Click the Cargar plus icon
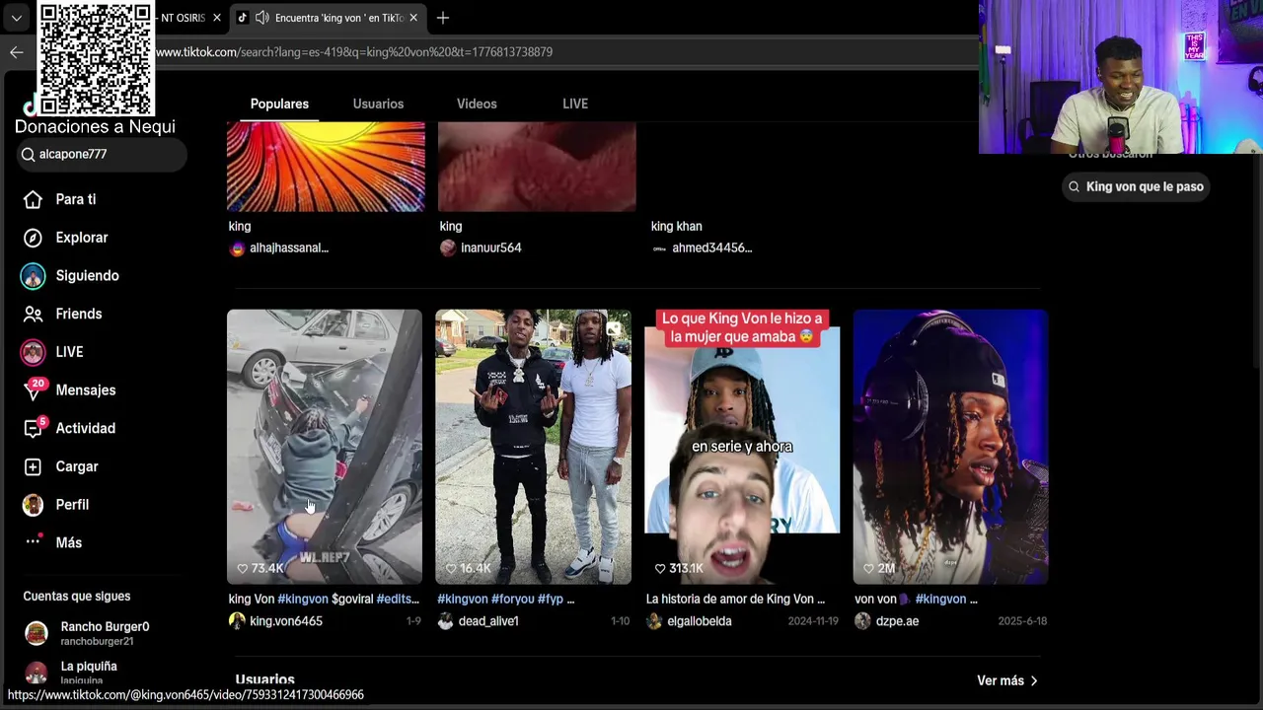 33,466
